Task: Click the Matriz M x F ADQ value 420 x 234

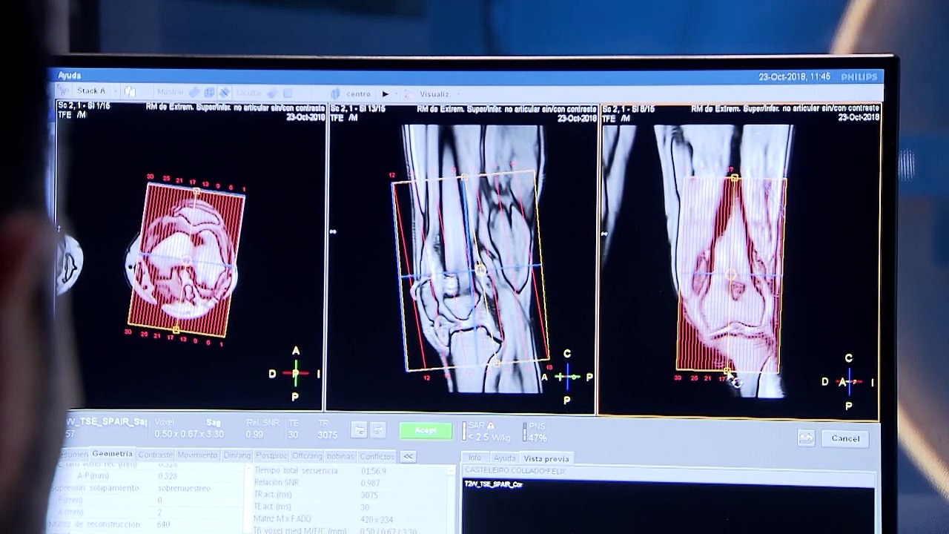Action: 377,519
